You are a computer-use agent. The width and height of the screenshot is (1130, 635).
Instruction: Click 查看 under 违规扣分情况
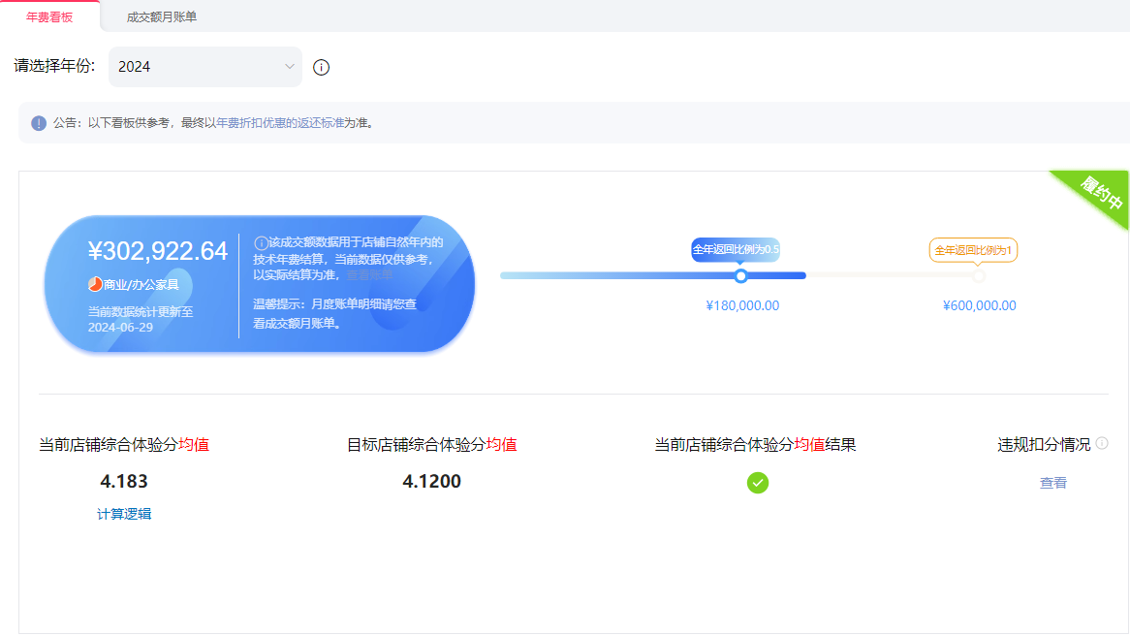point(1053,483)
